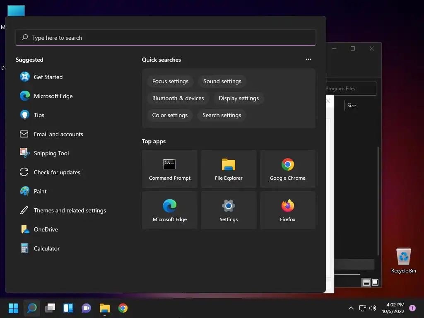This screenshot has height=318, width=424.
Task: Select Display settings quick search
Action: pyautogui.click(x=239, y=99)
